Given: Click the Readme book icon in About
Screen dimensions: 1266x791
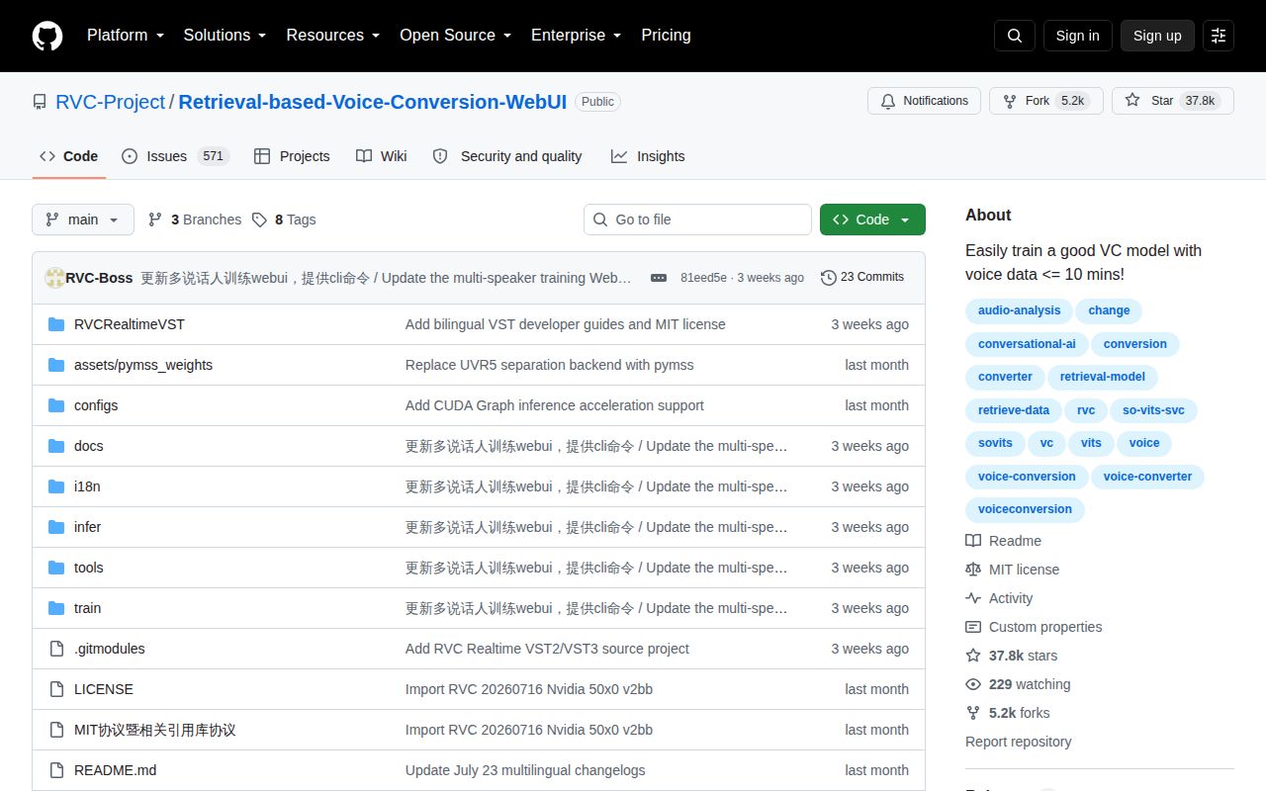Looking at the screenshot, I should click(973, 541).
